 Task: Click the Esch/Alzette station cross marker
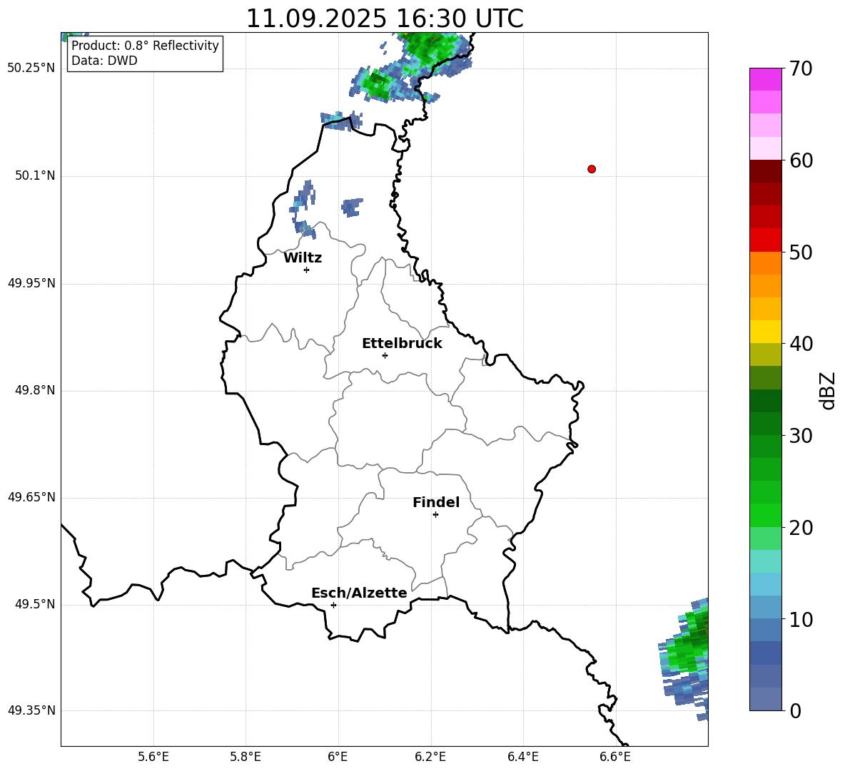333,605
